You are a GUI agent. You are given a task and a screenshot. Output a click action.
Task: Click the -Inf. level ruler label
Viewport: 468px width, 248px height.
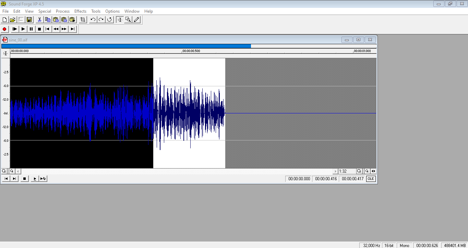pos(6,113)
